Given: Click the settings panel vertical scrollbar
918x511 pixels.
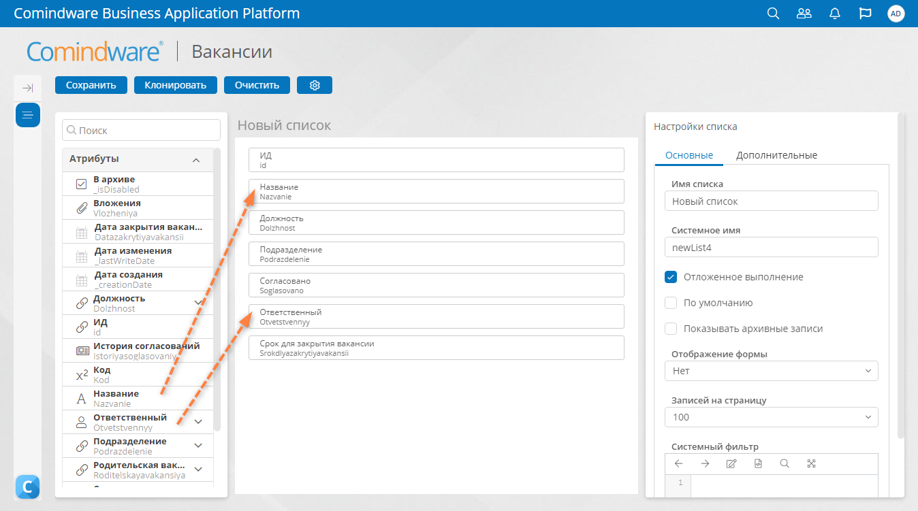Looking at the screenshot, I should pyautogui.click(x=901, y=276).
